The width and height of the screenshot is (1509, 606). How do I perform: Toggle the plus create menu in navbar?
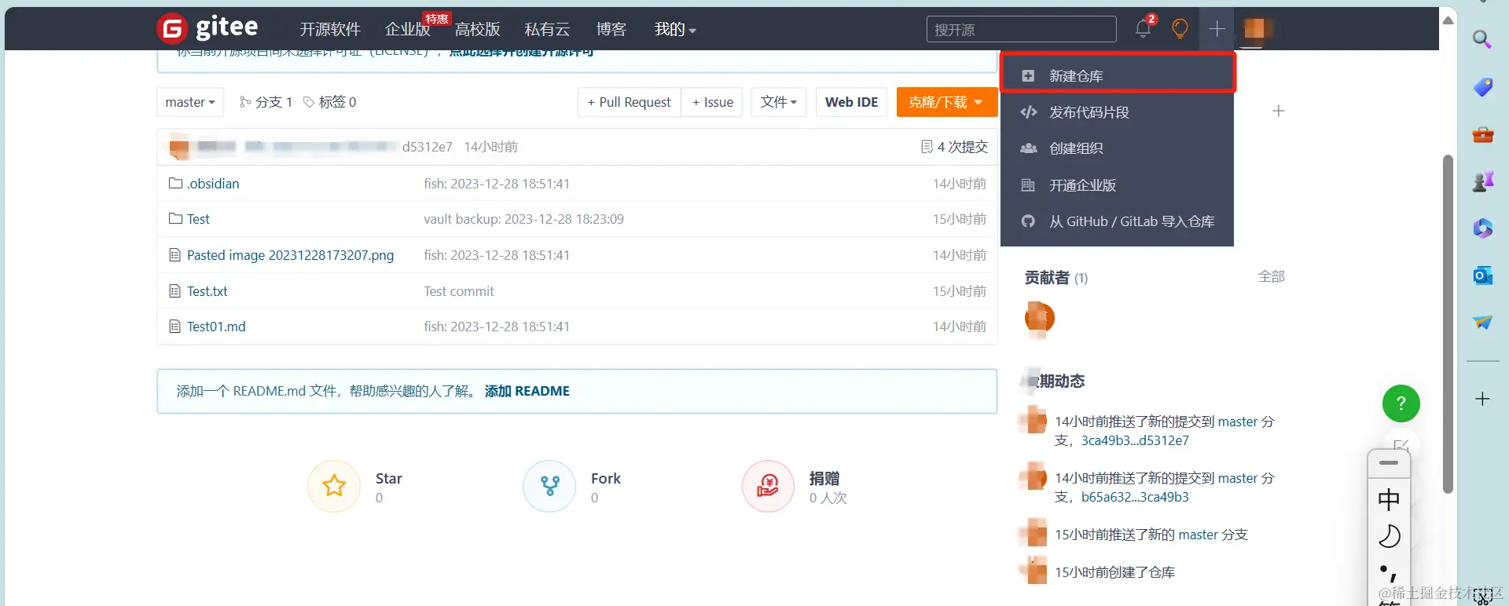pos(1217,29)
